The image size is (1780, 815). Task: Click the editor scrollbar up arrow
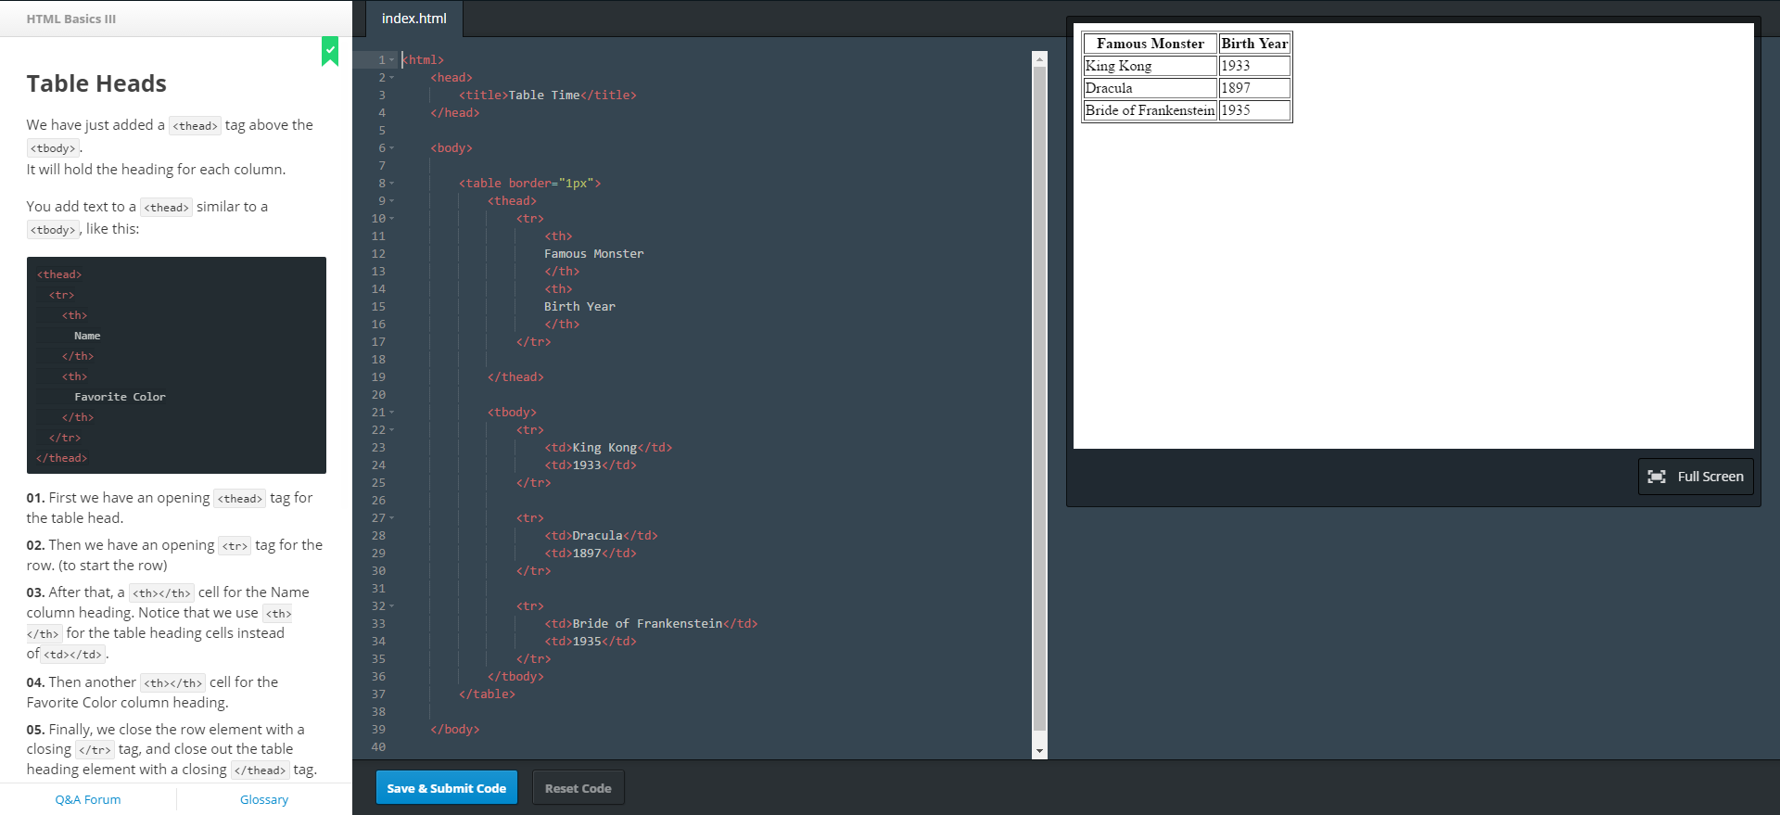tap(1039, 59)
